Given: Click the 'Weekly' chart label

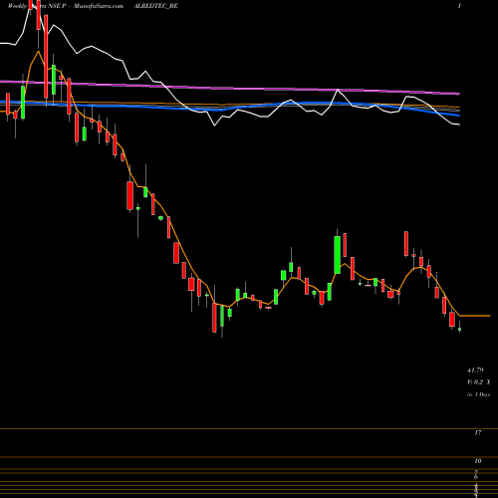Looking at the screenshot, I should pos(17,6).
